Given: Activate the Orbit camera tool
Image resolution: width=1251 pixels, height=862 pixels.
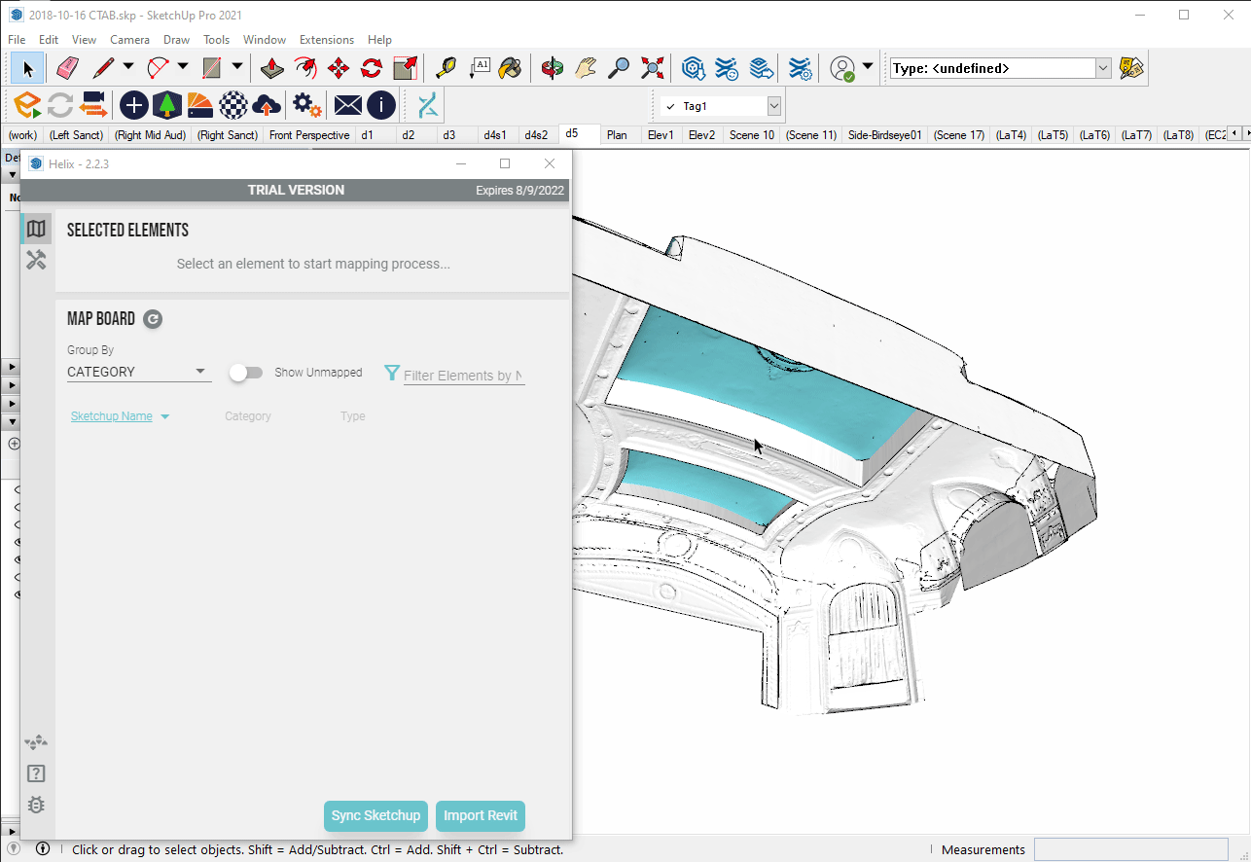Looking at the screenshot, I should tap(553, 68).
